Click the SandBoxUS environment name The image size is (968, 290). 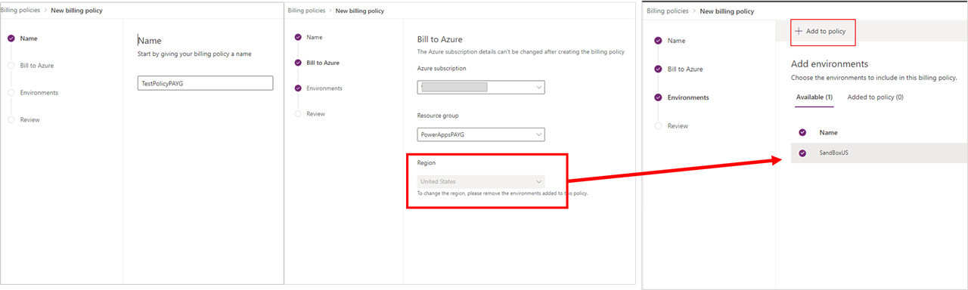pos(833,153)
